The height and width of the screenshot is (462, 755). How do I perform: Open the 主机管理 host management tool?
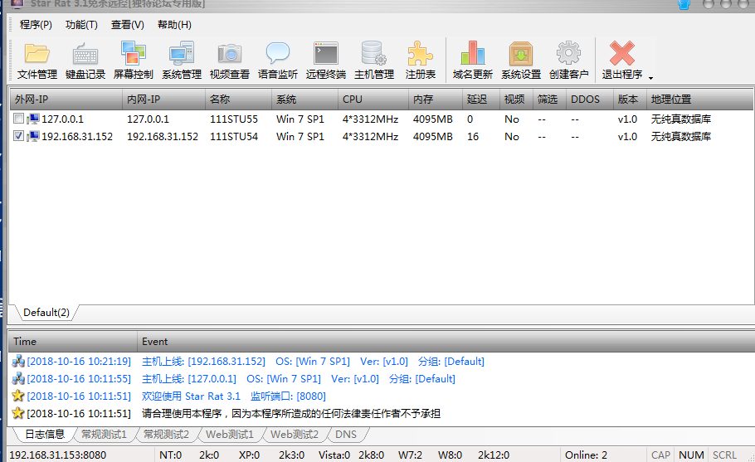pyautogui.click(x=374, y=61)
